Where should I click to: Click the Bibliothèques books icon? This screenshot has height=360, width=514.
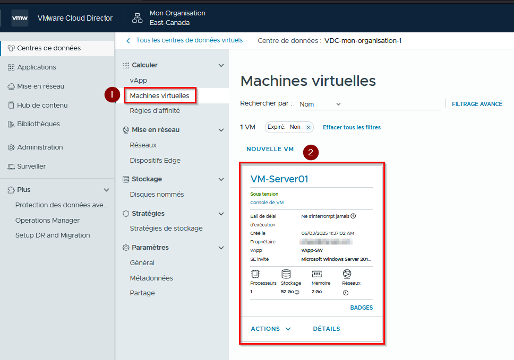[x=11, y=124]
